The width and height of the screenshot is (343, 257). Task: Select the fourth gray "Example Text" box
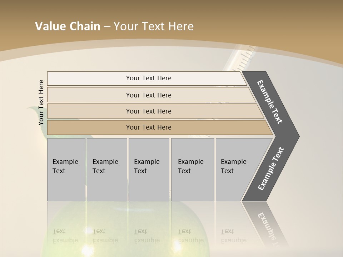click(x=192, y=170)
